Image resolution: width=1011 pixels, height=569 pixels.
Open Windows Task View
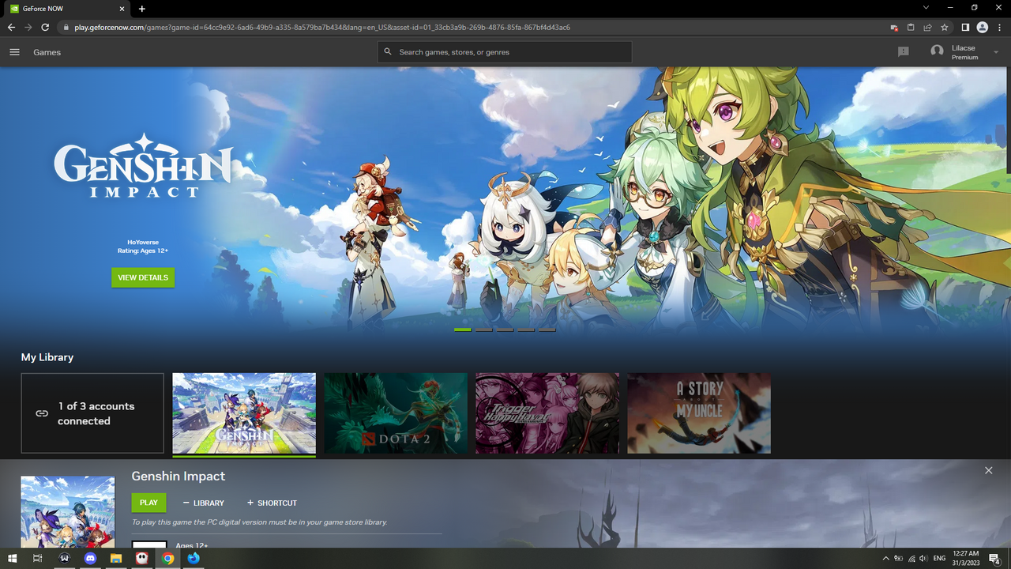[x=37, y=558]
